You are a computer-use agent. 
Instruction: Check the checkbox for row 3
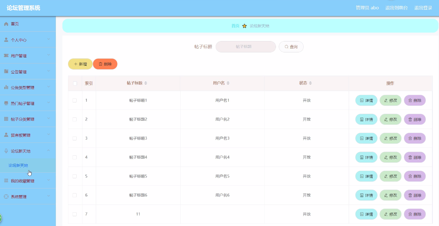(x=75, y=138)
